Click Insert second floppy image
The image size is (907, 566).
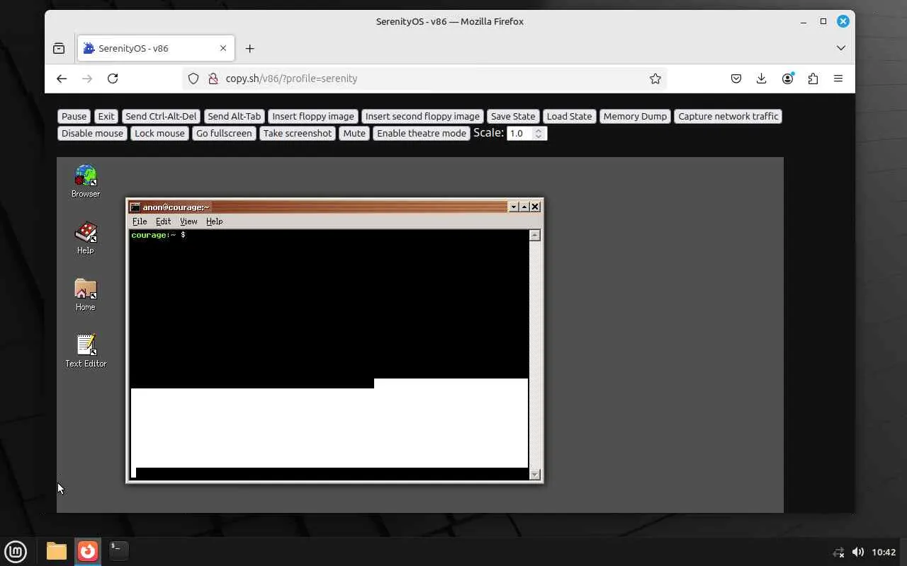click(422, 116)
